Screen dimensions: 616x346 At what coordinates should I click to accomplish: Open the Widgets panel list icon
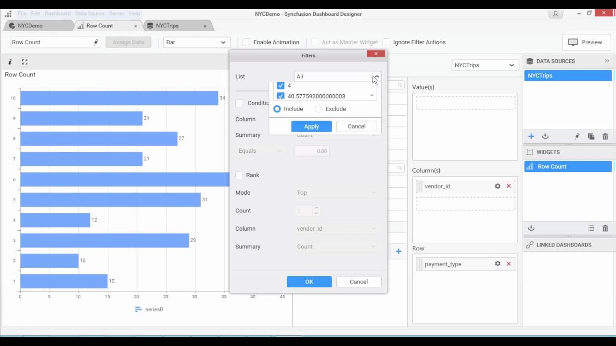pyautogui.click(x=591, y=228)
